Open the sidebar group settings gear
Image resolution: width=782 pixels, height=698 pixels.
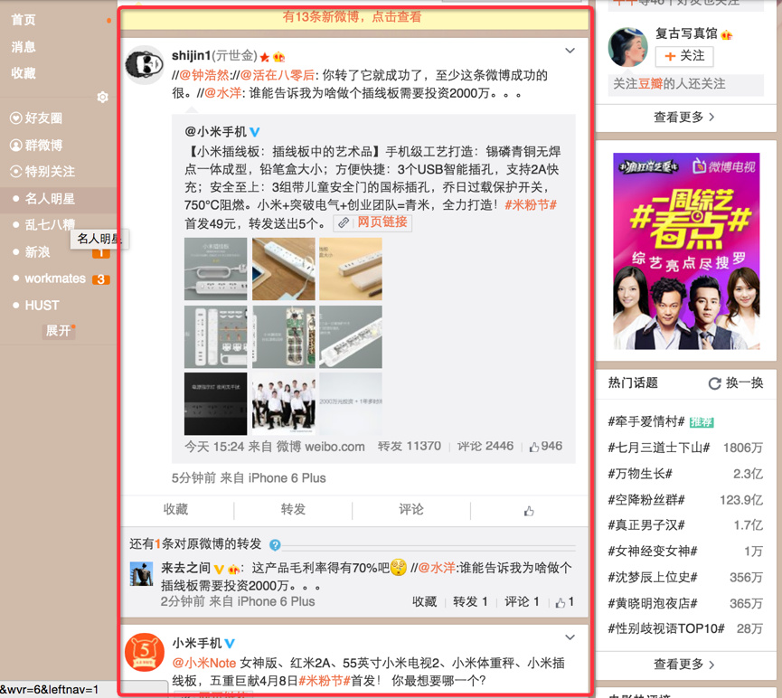click(x=103, y=97)
